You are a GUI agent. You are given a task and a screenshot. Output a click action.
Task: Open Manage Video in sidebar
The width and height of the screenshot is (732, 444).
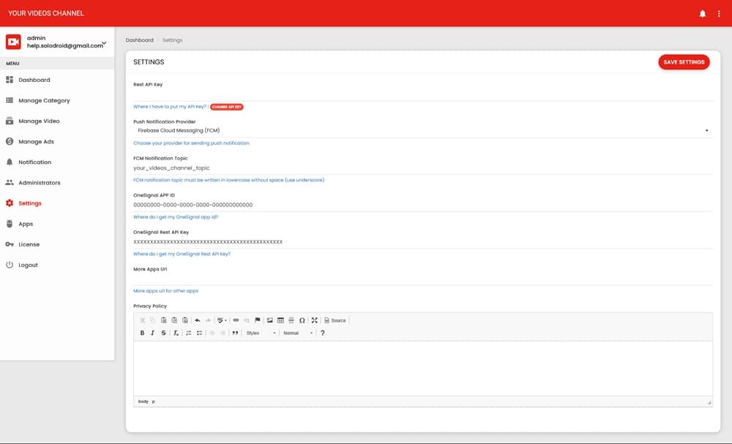coord(39,121)
